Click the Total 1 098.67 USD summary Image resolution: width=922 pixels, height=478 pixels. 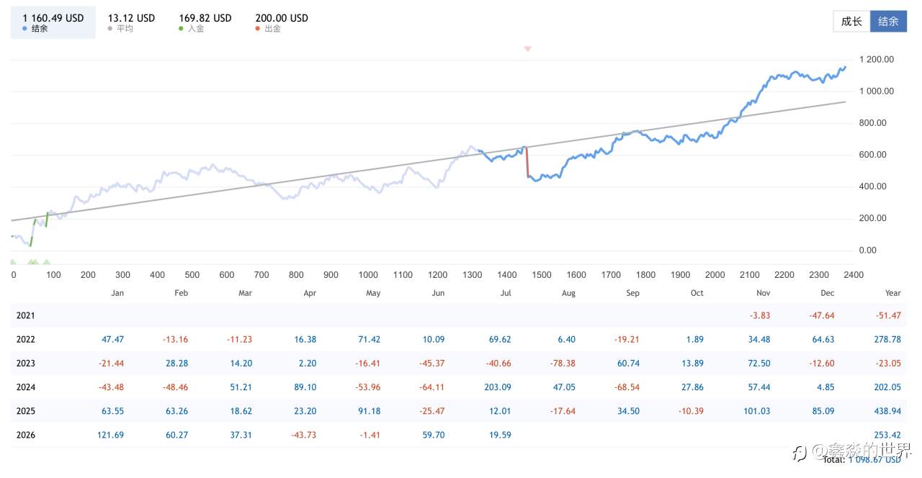872,459
